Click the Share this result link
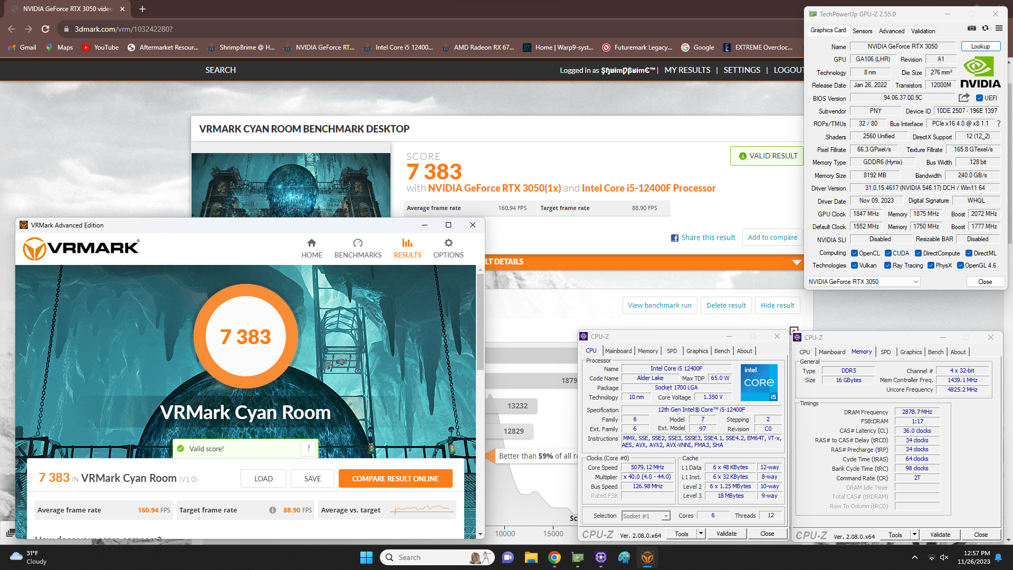 coord(703,237)
